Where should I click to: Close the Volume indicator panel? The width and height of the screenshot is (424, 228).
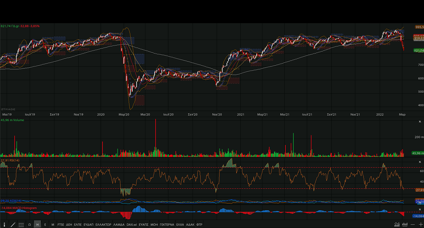tap(420, 122)
